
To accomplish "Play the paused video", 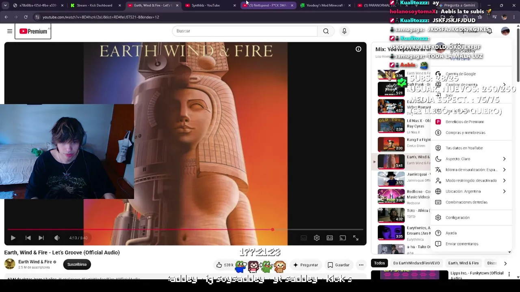I will coord(13,238).
